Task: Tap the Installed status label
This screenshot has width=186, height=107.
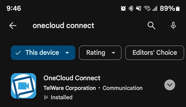Action: point(61,97)
